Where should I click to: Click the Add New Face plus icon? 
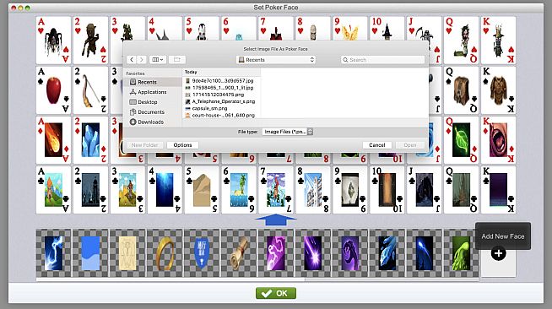(x=498, y=253)
